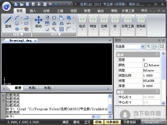Expand the Format (格式) panel
The image size is (167, 125).
pyautogui.click(x=82, y=26)
